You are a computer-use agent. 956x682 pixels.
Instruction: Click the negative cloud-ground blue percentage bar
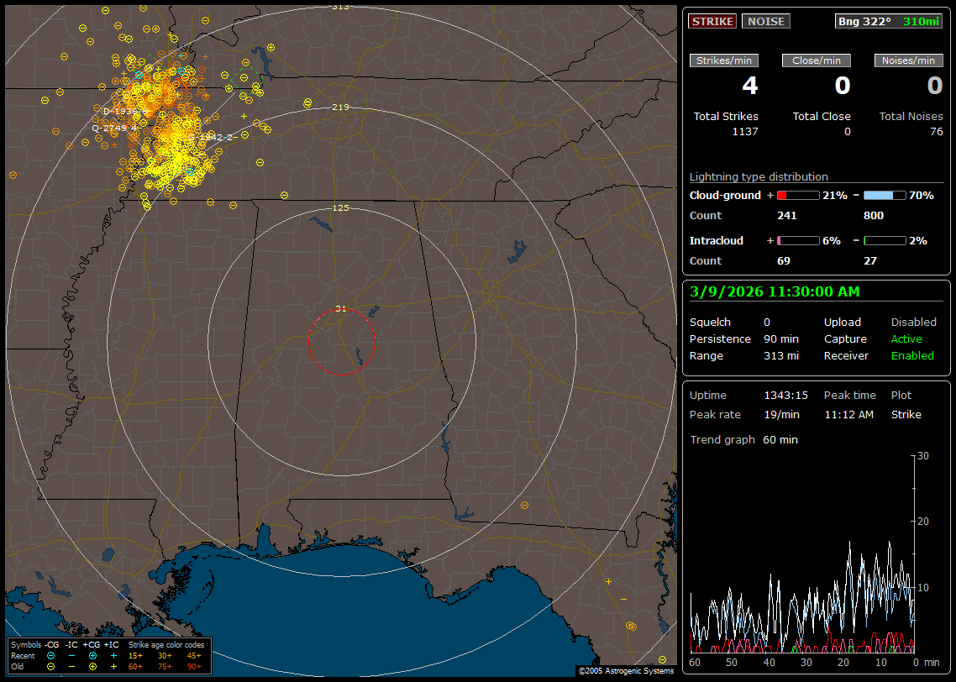pyautogui.click(x=885, y=196)
